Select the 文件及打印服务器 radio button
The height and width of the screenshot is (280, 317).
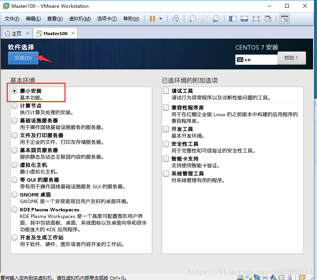pos(14,135)
